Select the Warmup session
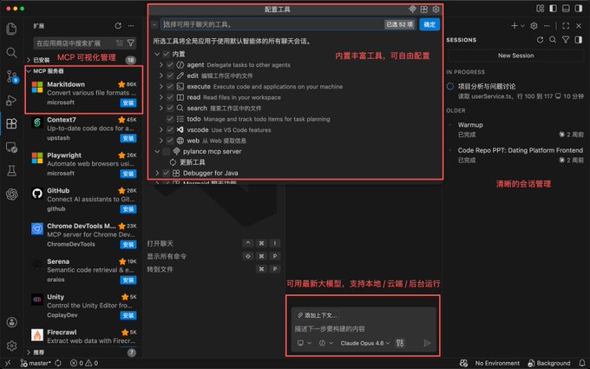This screenshot has width=590, height=369. click(470, 125)
